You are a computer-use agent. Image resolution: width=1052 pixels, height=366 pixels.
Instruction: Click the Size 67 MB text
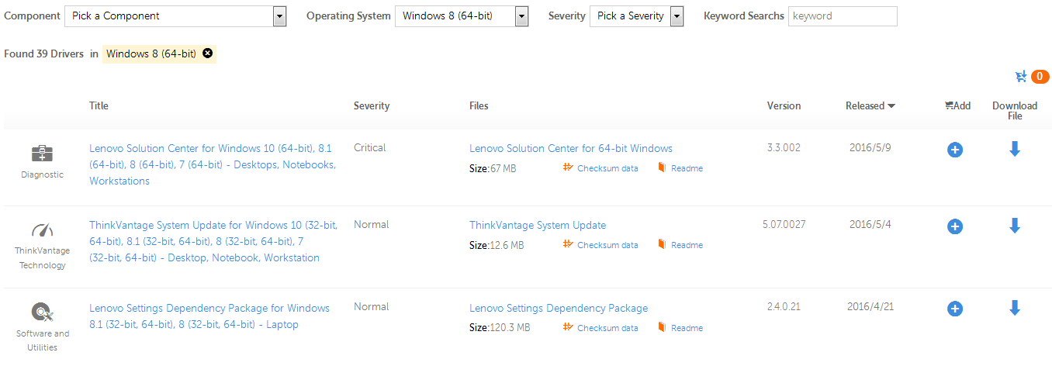coord(493,168)
